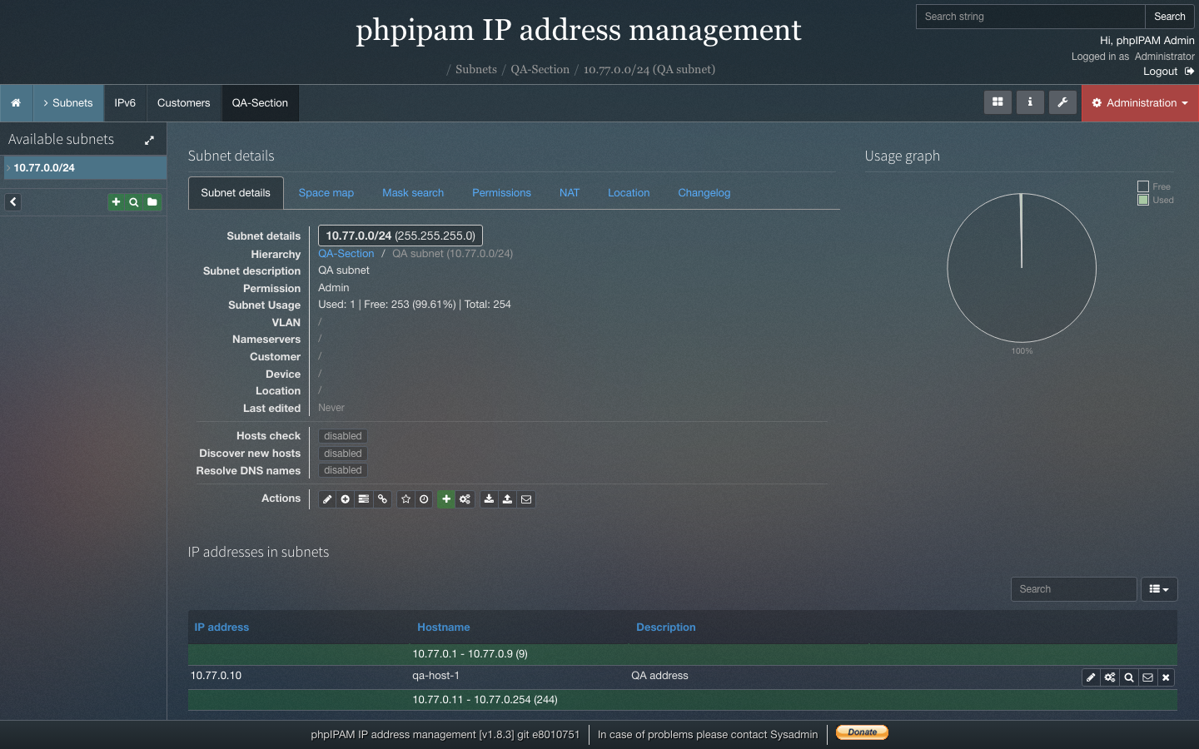Download subnet export from Actions
Screen dimensions: 1199x749
tap(489, 499)
